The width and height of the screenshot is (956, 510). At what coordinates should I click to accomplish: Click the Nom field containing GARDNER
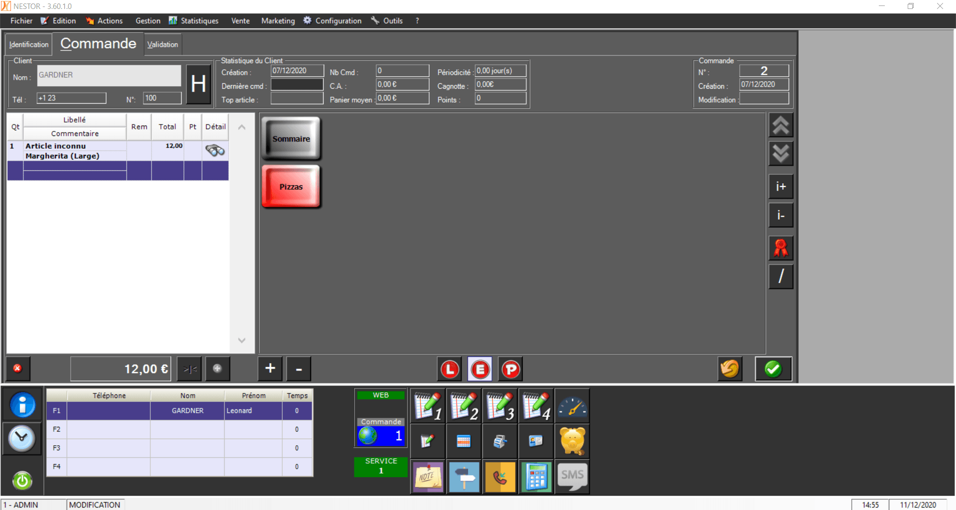coord(109,76)
